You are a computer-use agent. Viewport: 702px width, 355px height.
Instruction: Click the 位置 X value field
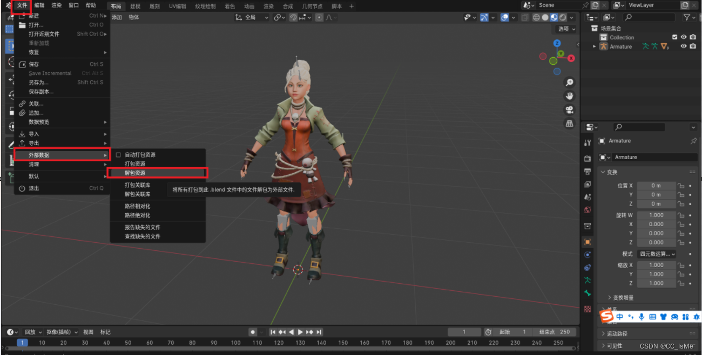click(x=656, y=186)
